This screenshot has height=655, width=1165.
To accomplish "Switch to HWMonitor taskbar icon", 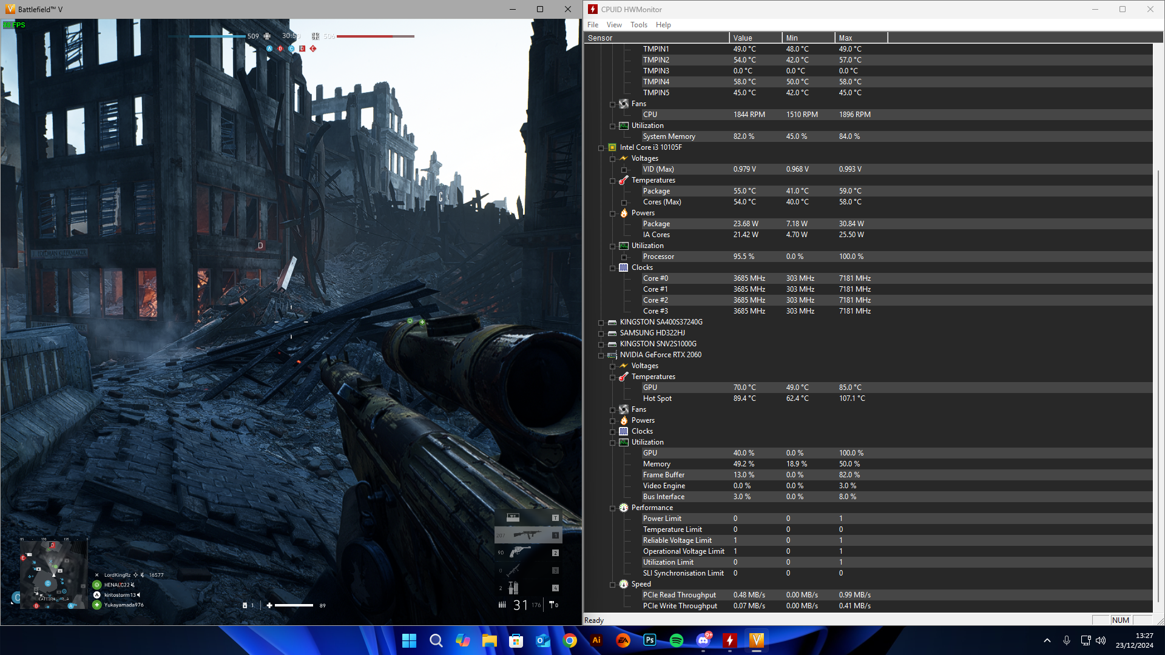I will click(x=729, y=640).
